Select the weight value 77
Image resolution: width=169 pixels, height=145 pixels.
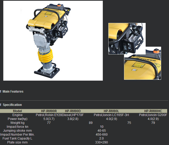pyautogui.click(x=49, y=123)
